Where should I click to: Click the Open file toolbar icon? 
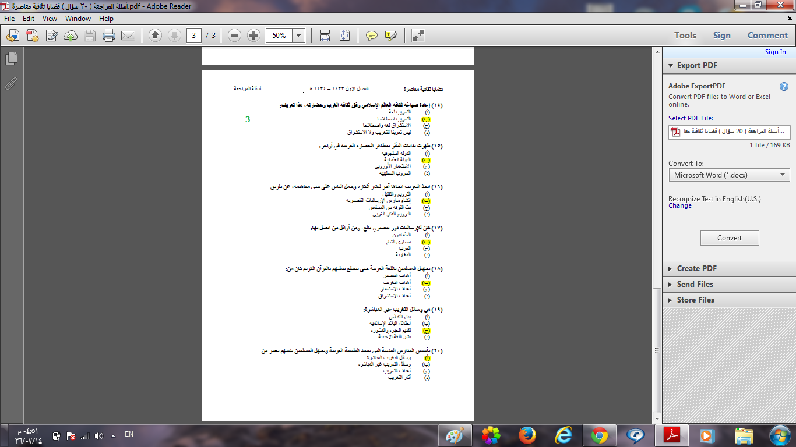coord(12,36)
